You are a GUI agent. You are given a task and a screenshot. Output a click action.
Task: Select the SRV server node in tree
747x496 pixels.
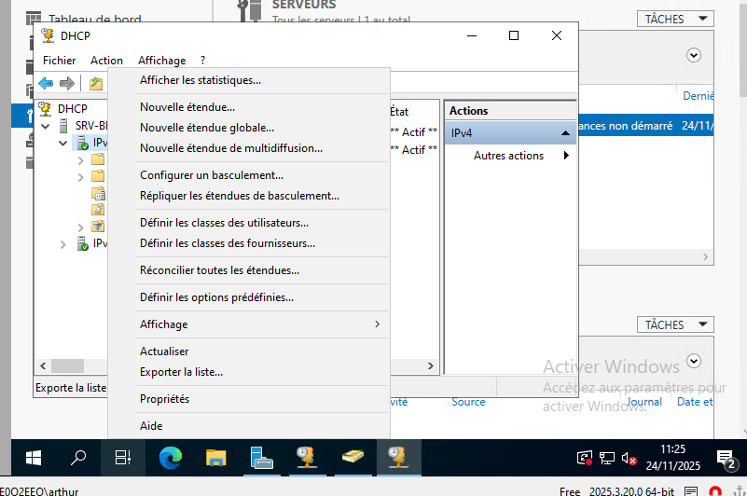(x=90, y=126)
